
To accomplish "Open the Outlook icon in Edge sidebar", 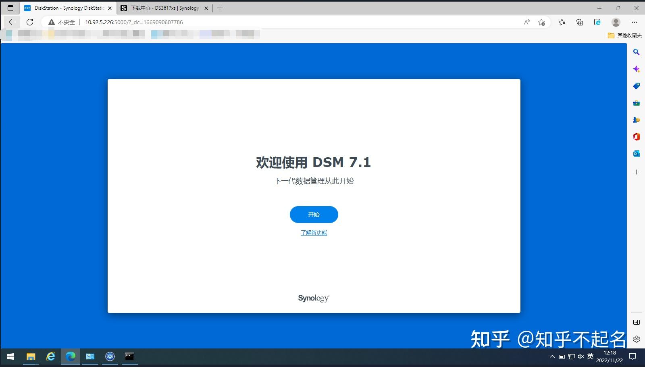I will pos(636,154).
